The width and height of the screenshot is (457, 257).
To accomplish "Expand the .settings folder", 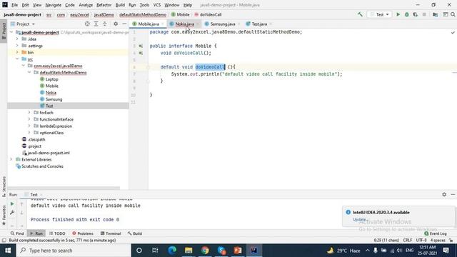I will click(x=17, y=46).
